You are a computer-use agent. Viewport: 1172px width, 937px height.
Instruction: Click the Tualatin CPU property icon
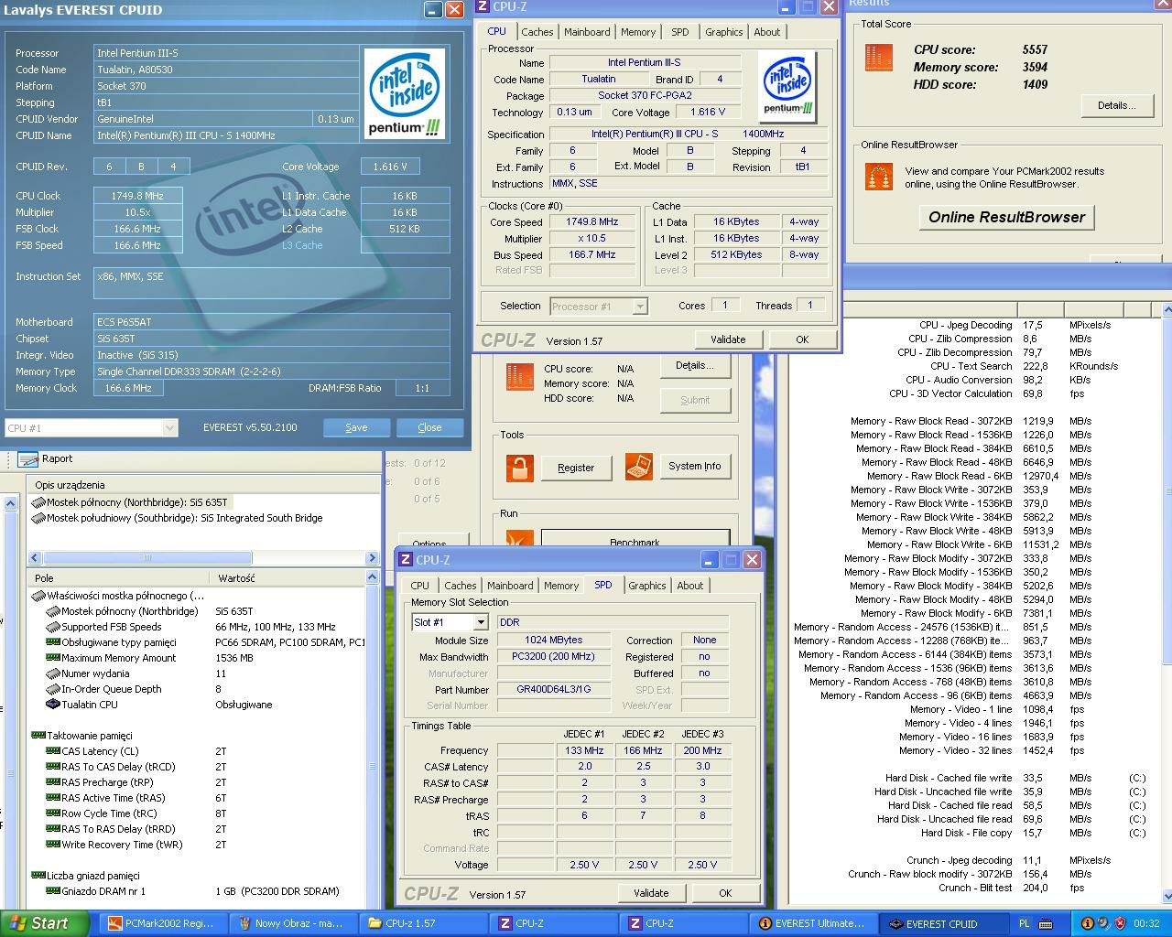pyautogui.click(x=53, y=705)
